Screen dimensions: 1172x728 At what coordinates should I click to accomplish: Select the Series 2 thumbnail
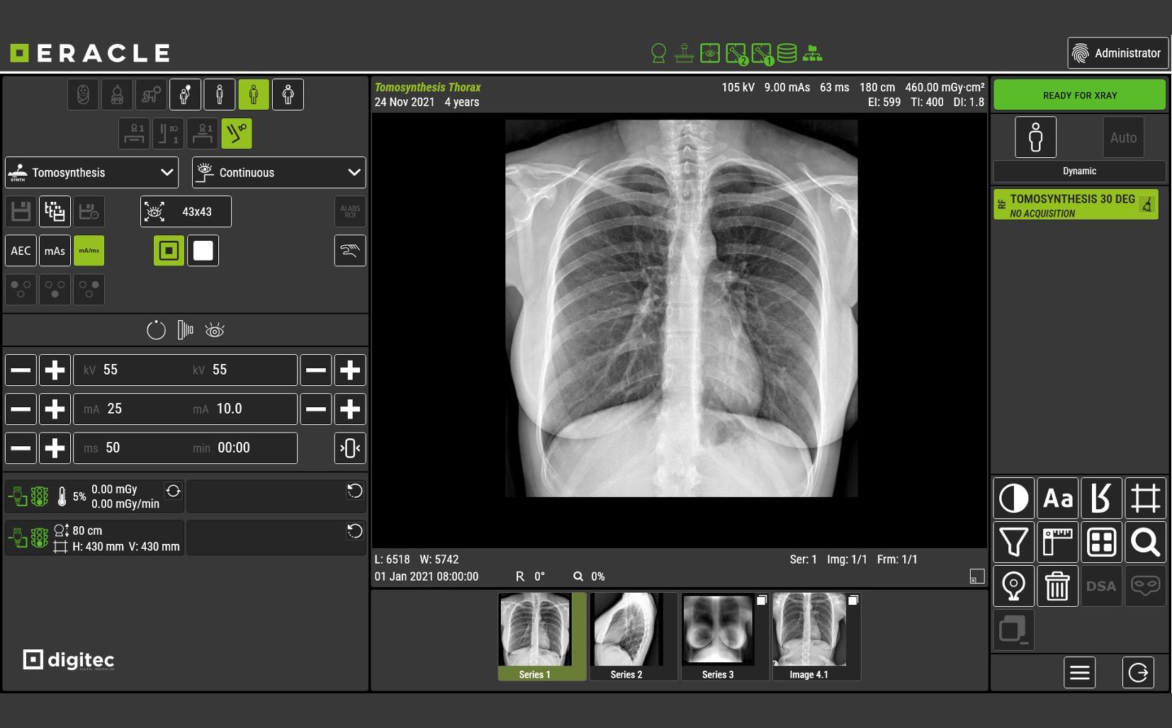click(633, 637)
